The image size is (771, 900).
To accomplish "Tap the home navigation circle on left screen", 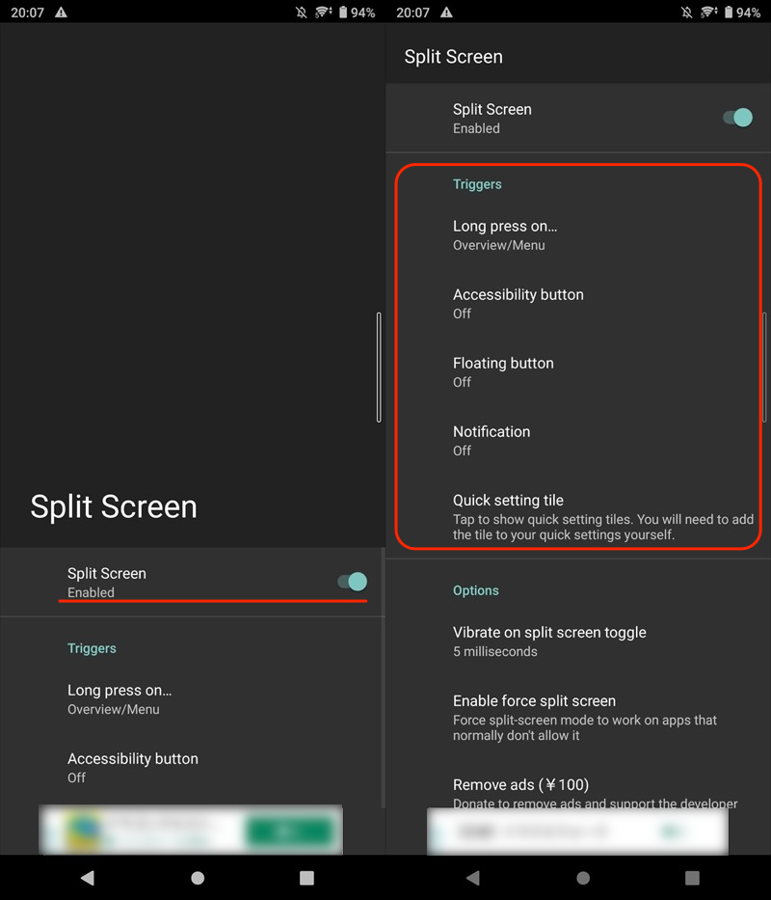I will (198, 878).
